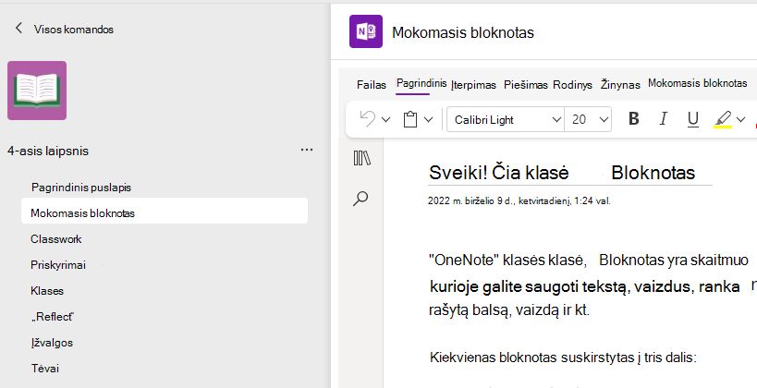Click line Kiekvienas bloknotas suskirstytas į tris dalis

(564, 358)
